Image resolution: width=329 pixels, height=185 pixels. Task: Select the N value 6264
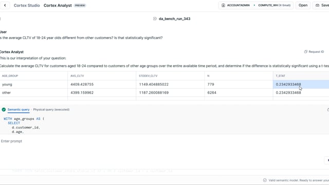pyautogui.click(x=239, y=92)
